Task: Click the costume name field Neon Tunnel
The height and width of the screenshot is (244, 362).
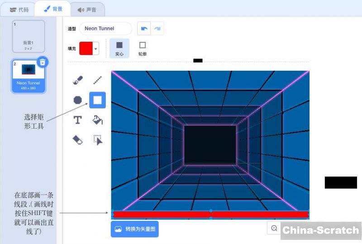Action: coord(105,28)
